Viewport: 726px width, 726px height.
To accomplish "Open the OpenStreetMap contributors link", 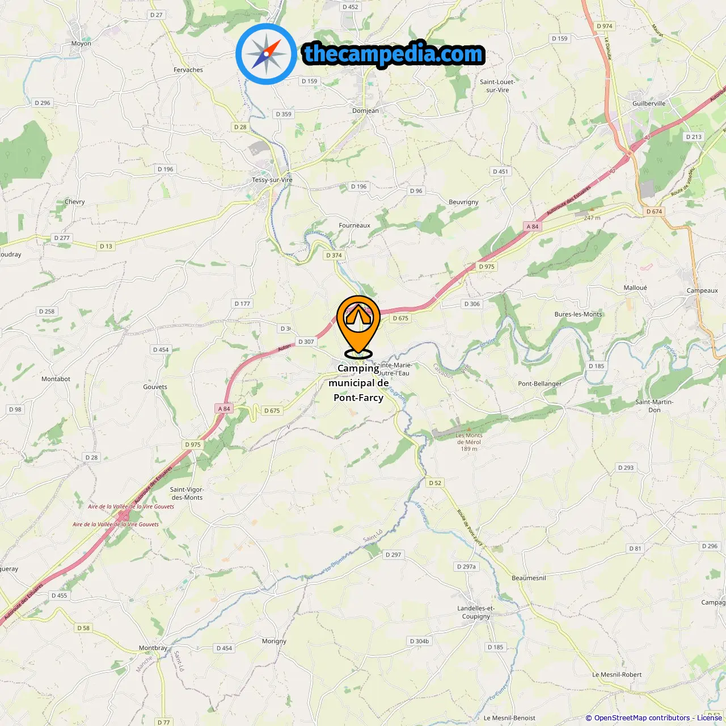I will 642,717.
